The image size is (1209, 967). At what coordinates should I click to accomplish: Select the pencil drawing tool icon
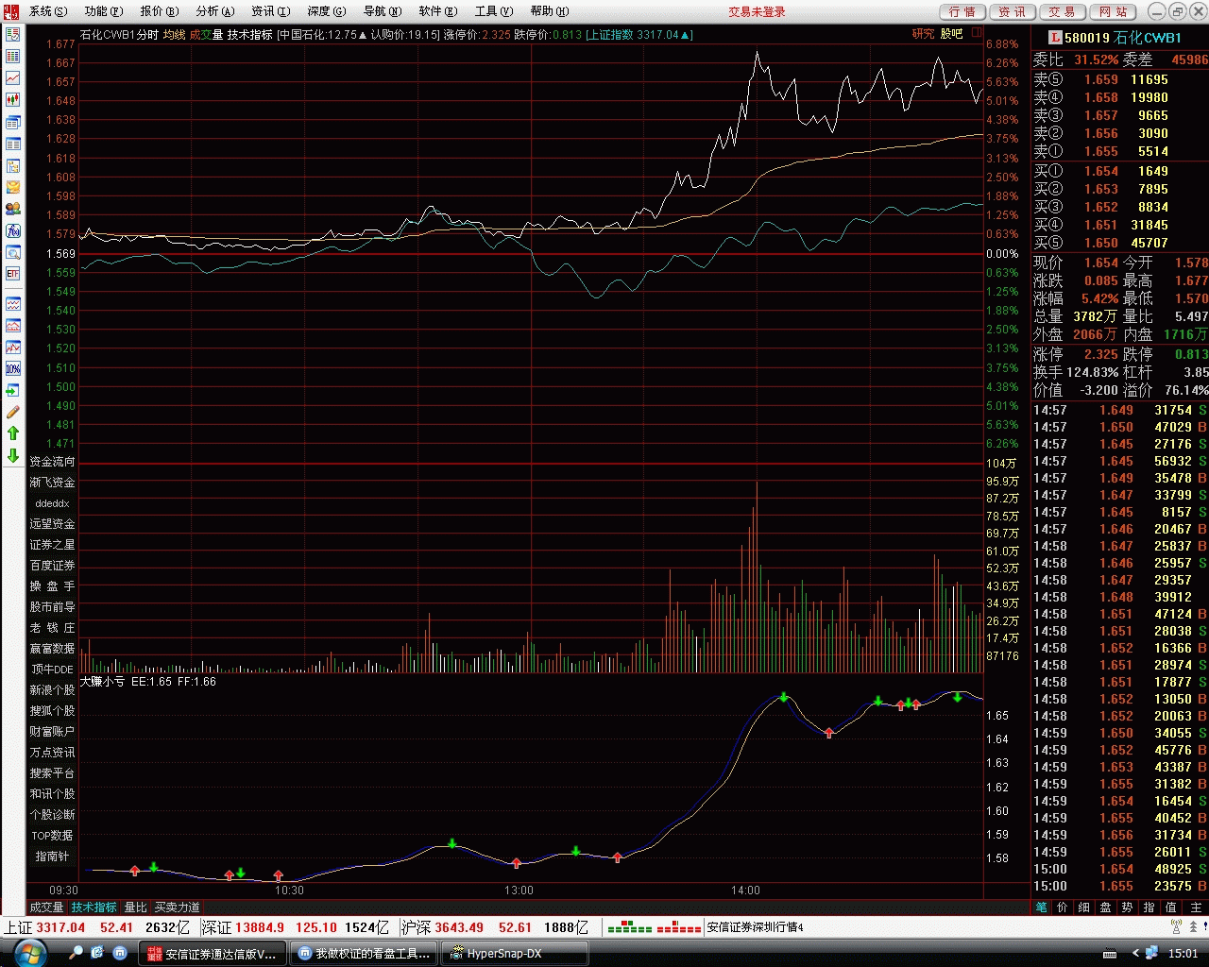click(x=12, y=412)
